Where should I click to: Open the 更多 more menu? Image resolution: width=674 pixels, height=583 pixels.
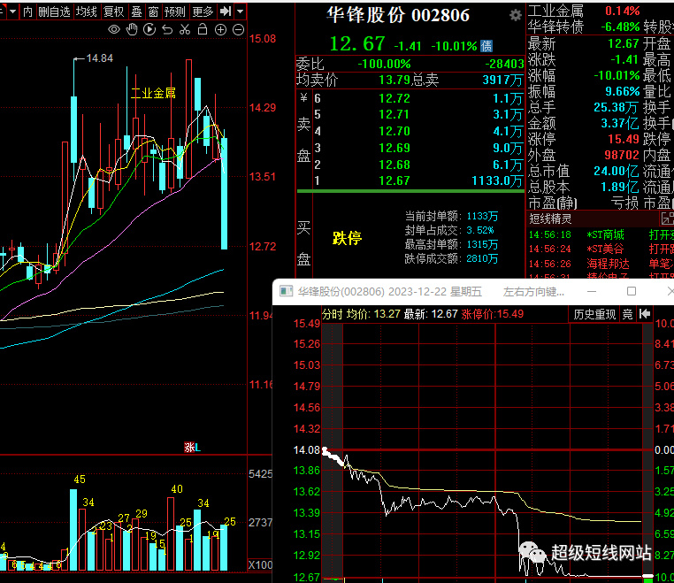(x=203, y=12)
